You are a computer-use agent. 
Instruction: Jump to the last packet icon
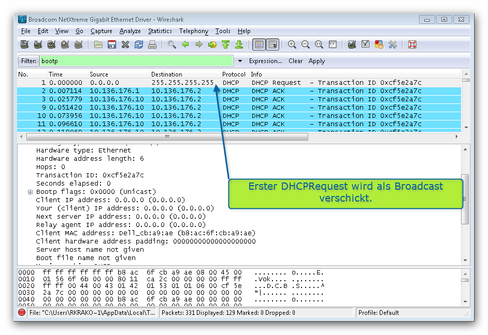click(x=239, y=44)
